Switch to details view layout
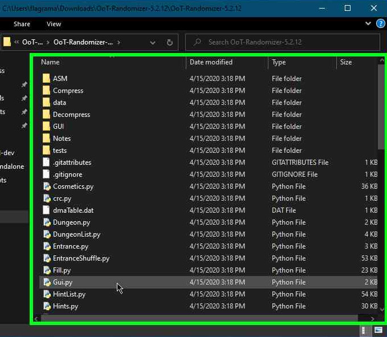Viewport: 387px width, 337px height. click(363, 330)
